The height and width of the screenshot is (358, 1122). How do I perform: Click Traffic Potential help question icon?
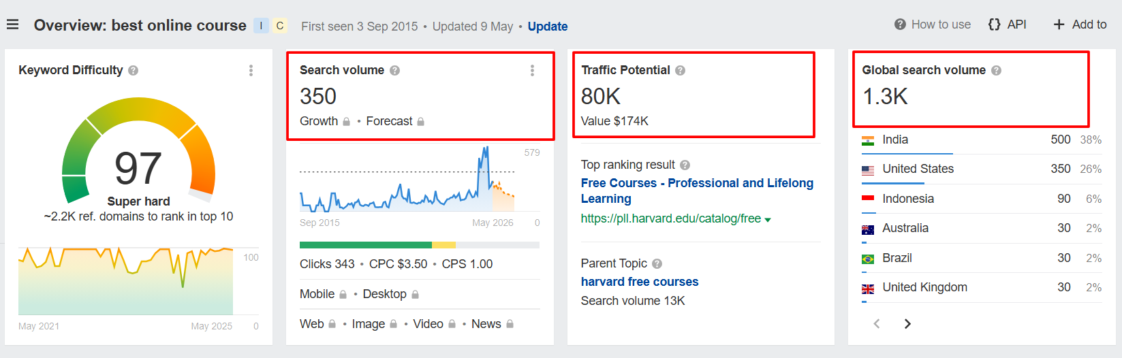pyautogui.click(x=680, y=70)
